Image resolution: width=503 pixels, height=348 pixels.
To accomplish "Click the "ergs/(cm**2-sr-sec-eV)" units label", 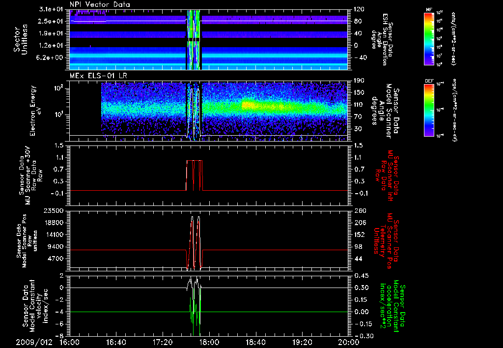I will tap(454, 110).
